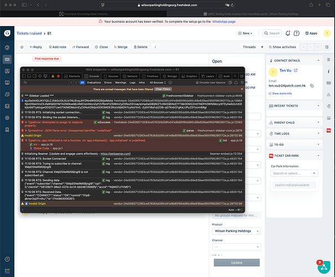Click the red Wilson app icon in right rail
Screen dimensions: 335x277
pos(328,130)
